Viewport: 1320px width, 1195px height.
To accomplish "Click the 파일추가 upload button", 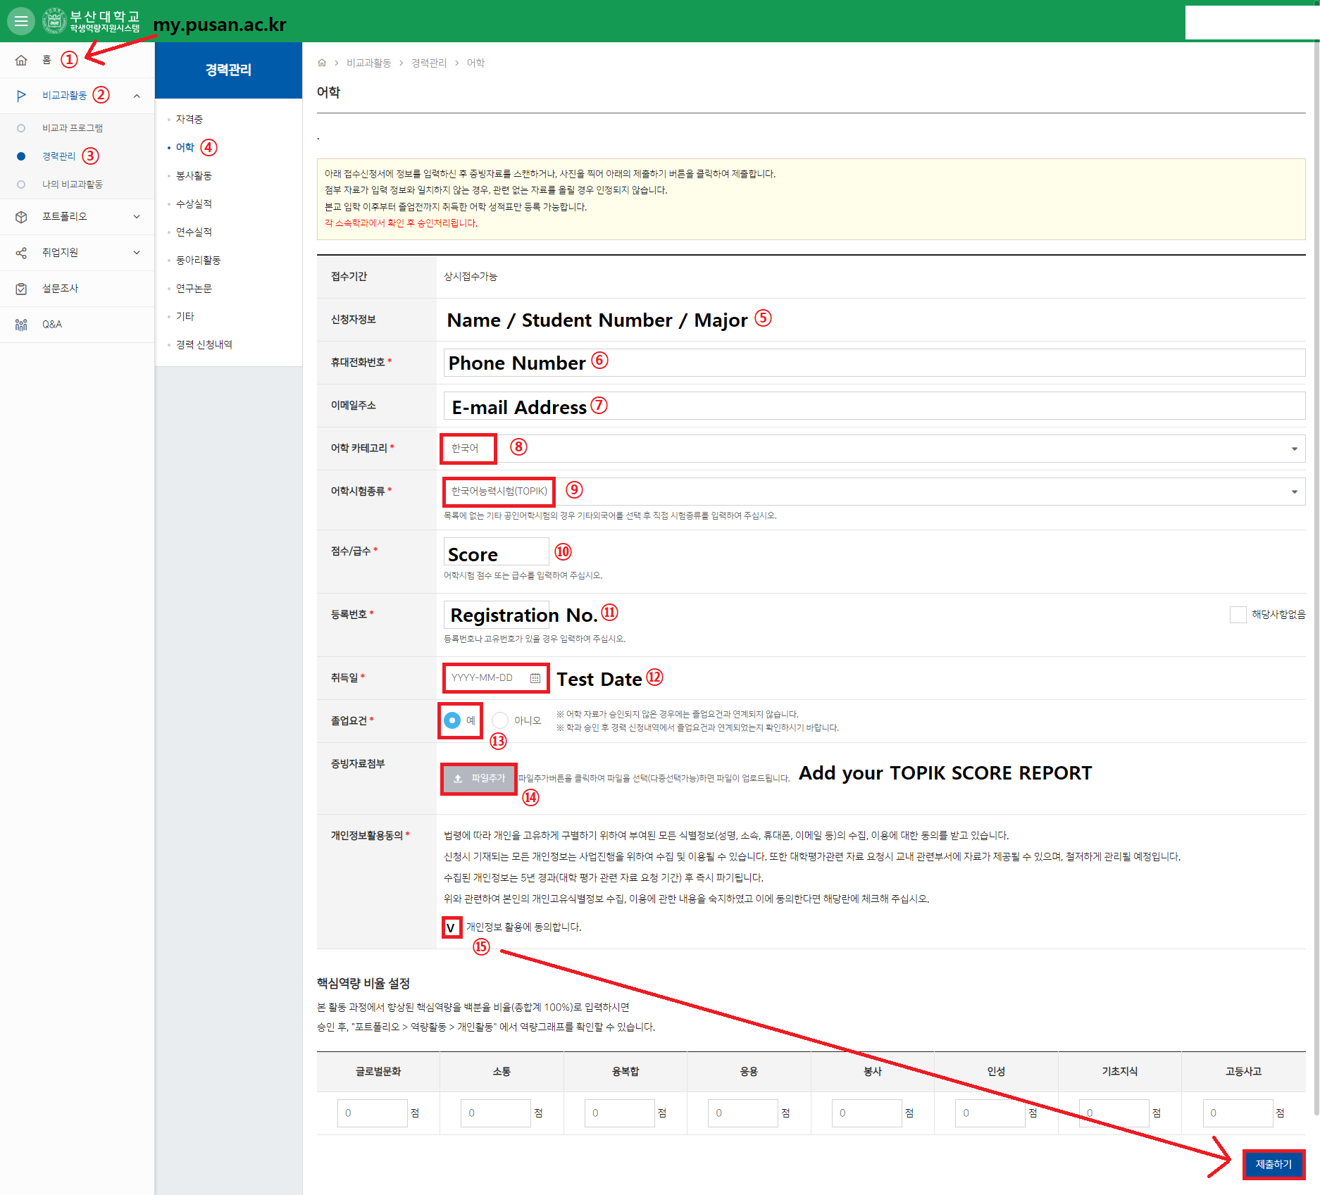I will point(479,778).
